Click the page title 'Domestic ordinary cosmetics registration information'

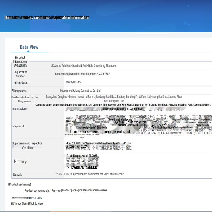(47, 18)
